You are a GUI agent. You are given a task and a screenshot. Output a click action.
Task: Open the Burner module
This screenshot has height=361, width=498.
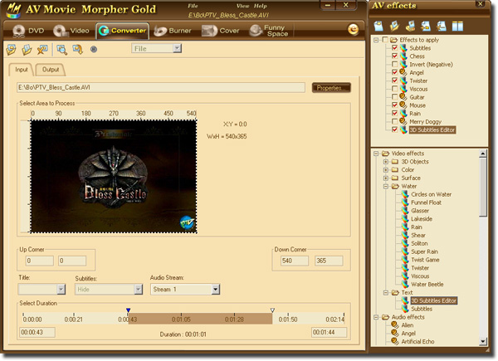(x=173, y=31)
